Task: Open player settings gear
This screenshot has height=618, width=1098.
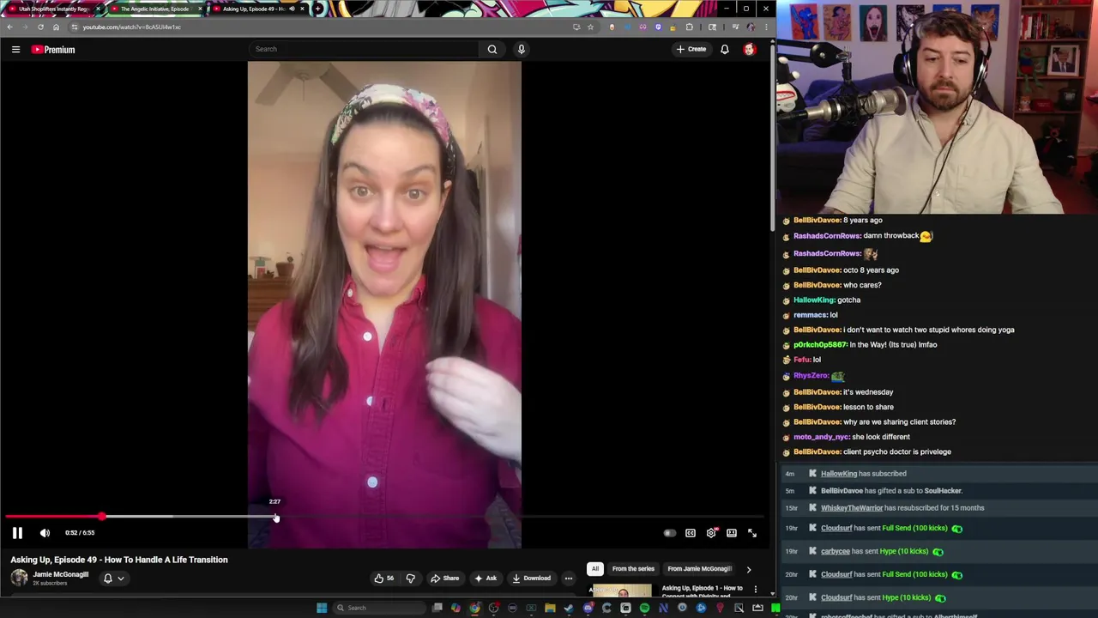Action: [711, 533]
